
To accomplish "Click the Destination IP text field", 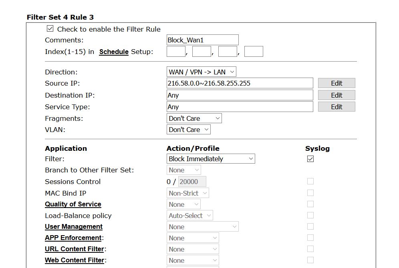I will (240, 95).
